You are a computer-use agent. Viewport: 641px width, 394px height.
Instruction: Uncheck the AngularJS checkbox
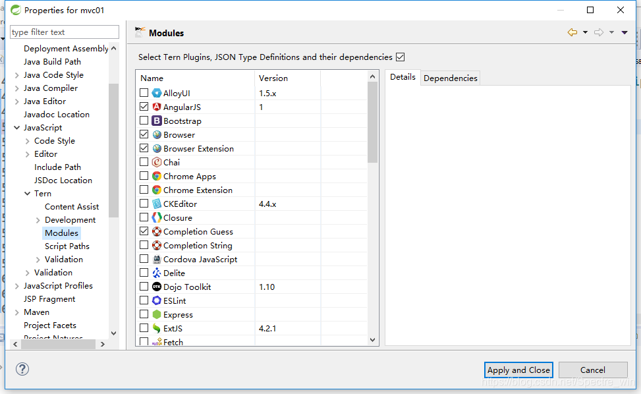144,107
